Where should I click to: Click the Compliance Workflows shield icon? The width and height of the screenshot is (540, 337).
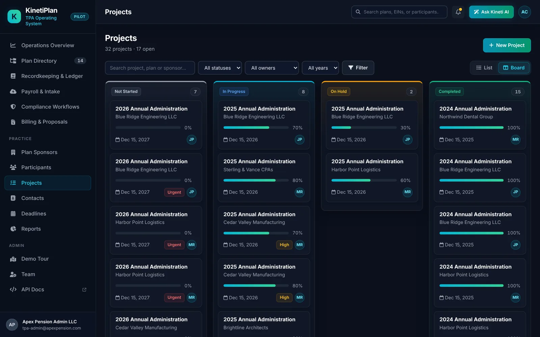click(13, 107)
